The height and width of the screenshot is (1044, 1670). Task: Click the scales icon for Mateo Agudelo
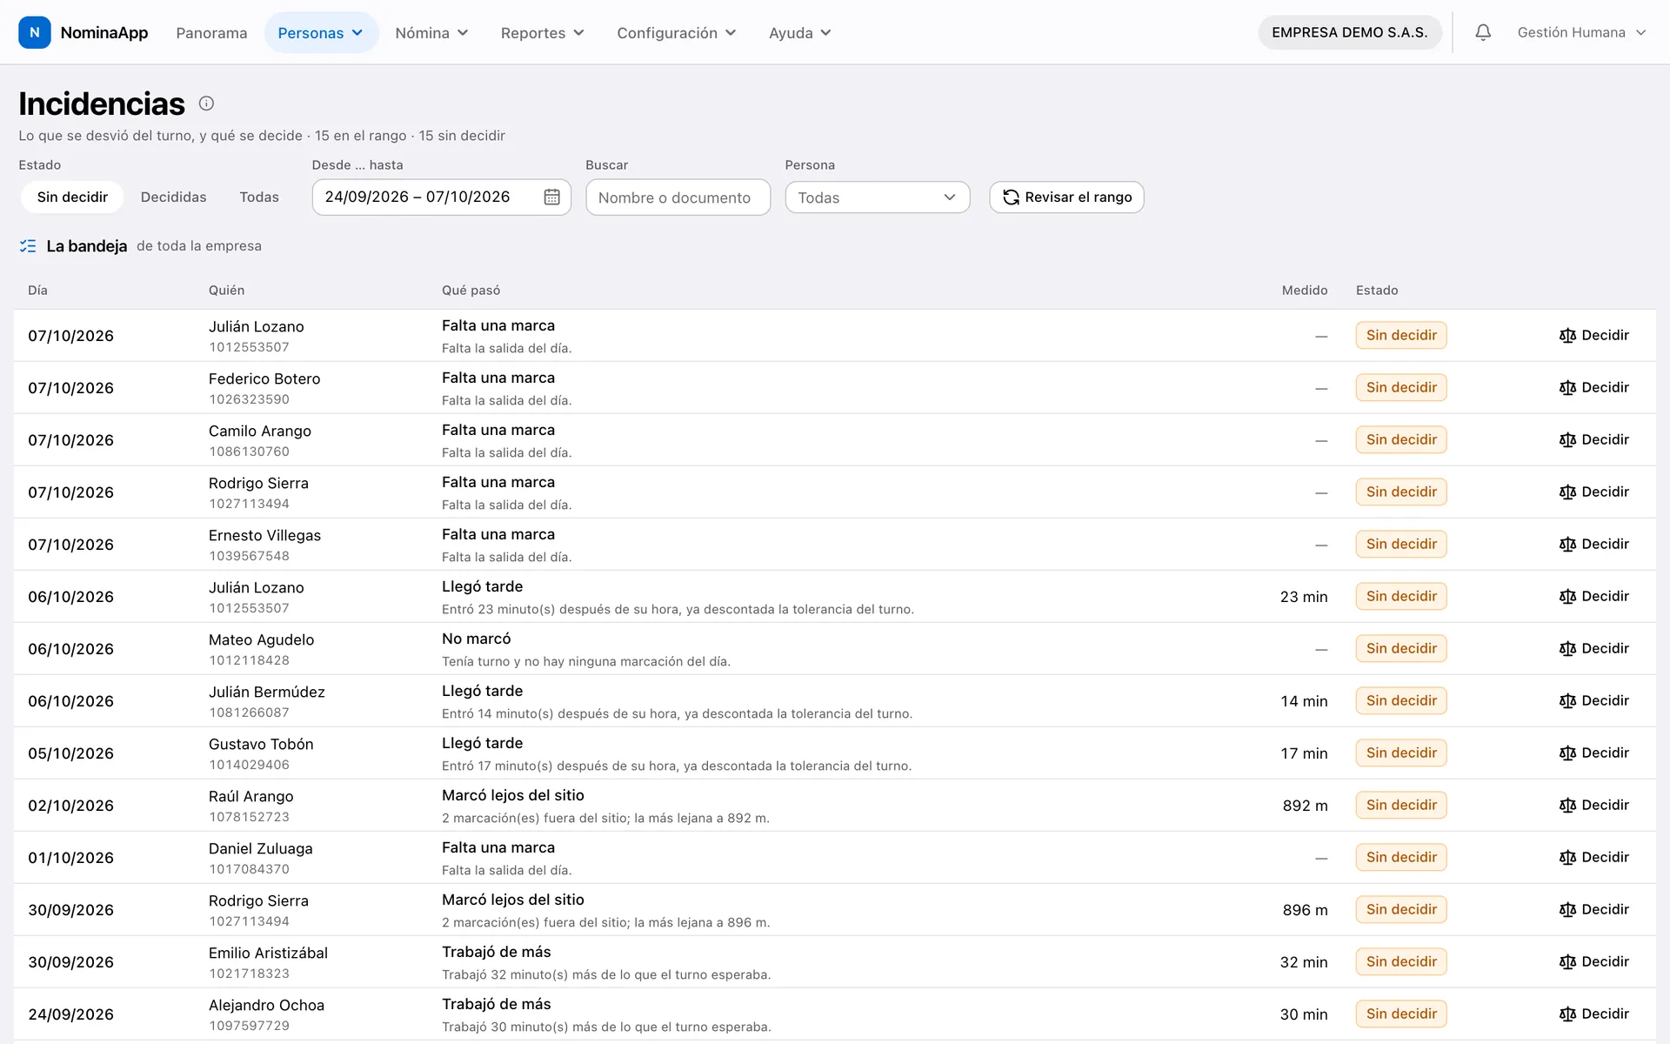point(1567,649)
